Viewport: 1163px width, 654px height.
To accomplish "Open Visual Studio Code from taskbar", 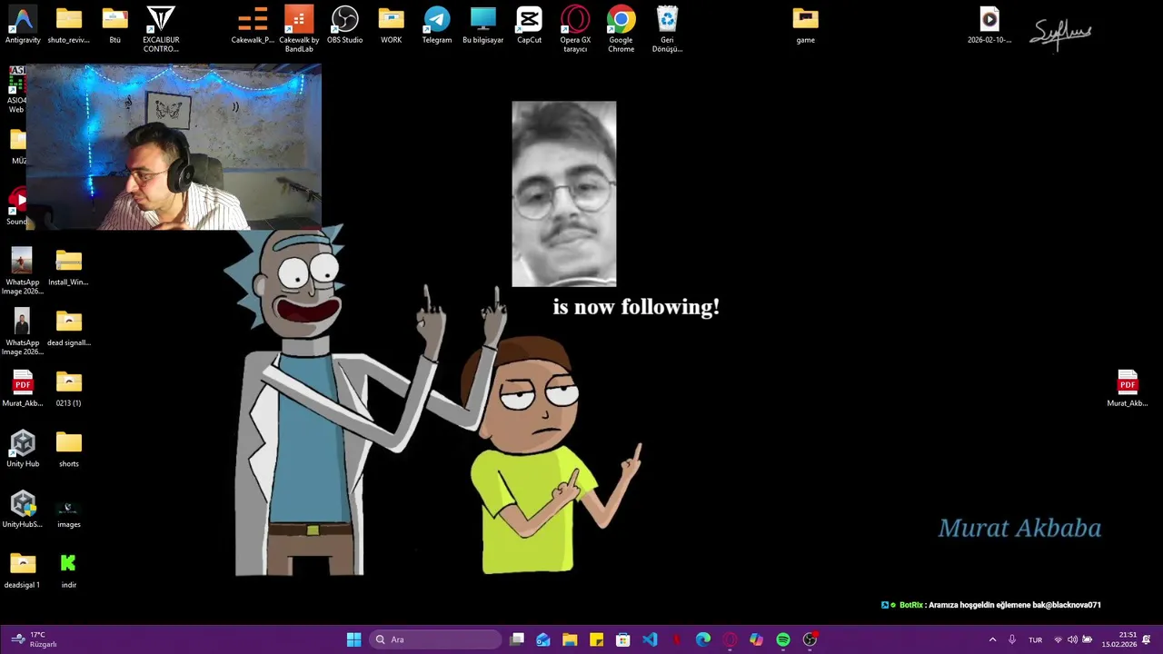I will tap(650, 639).
